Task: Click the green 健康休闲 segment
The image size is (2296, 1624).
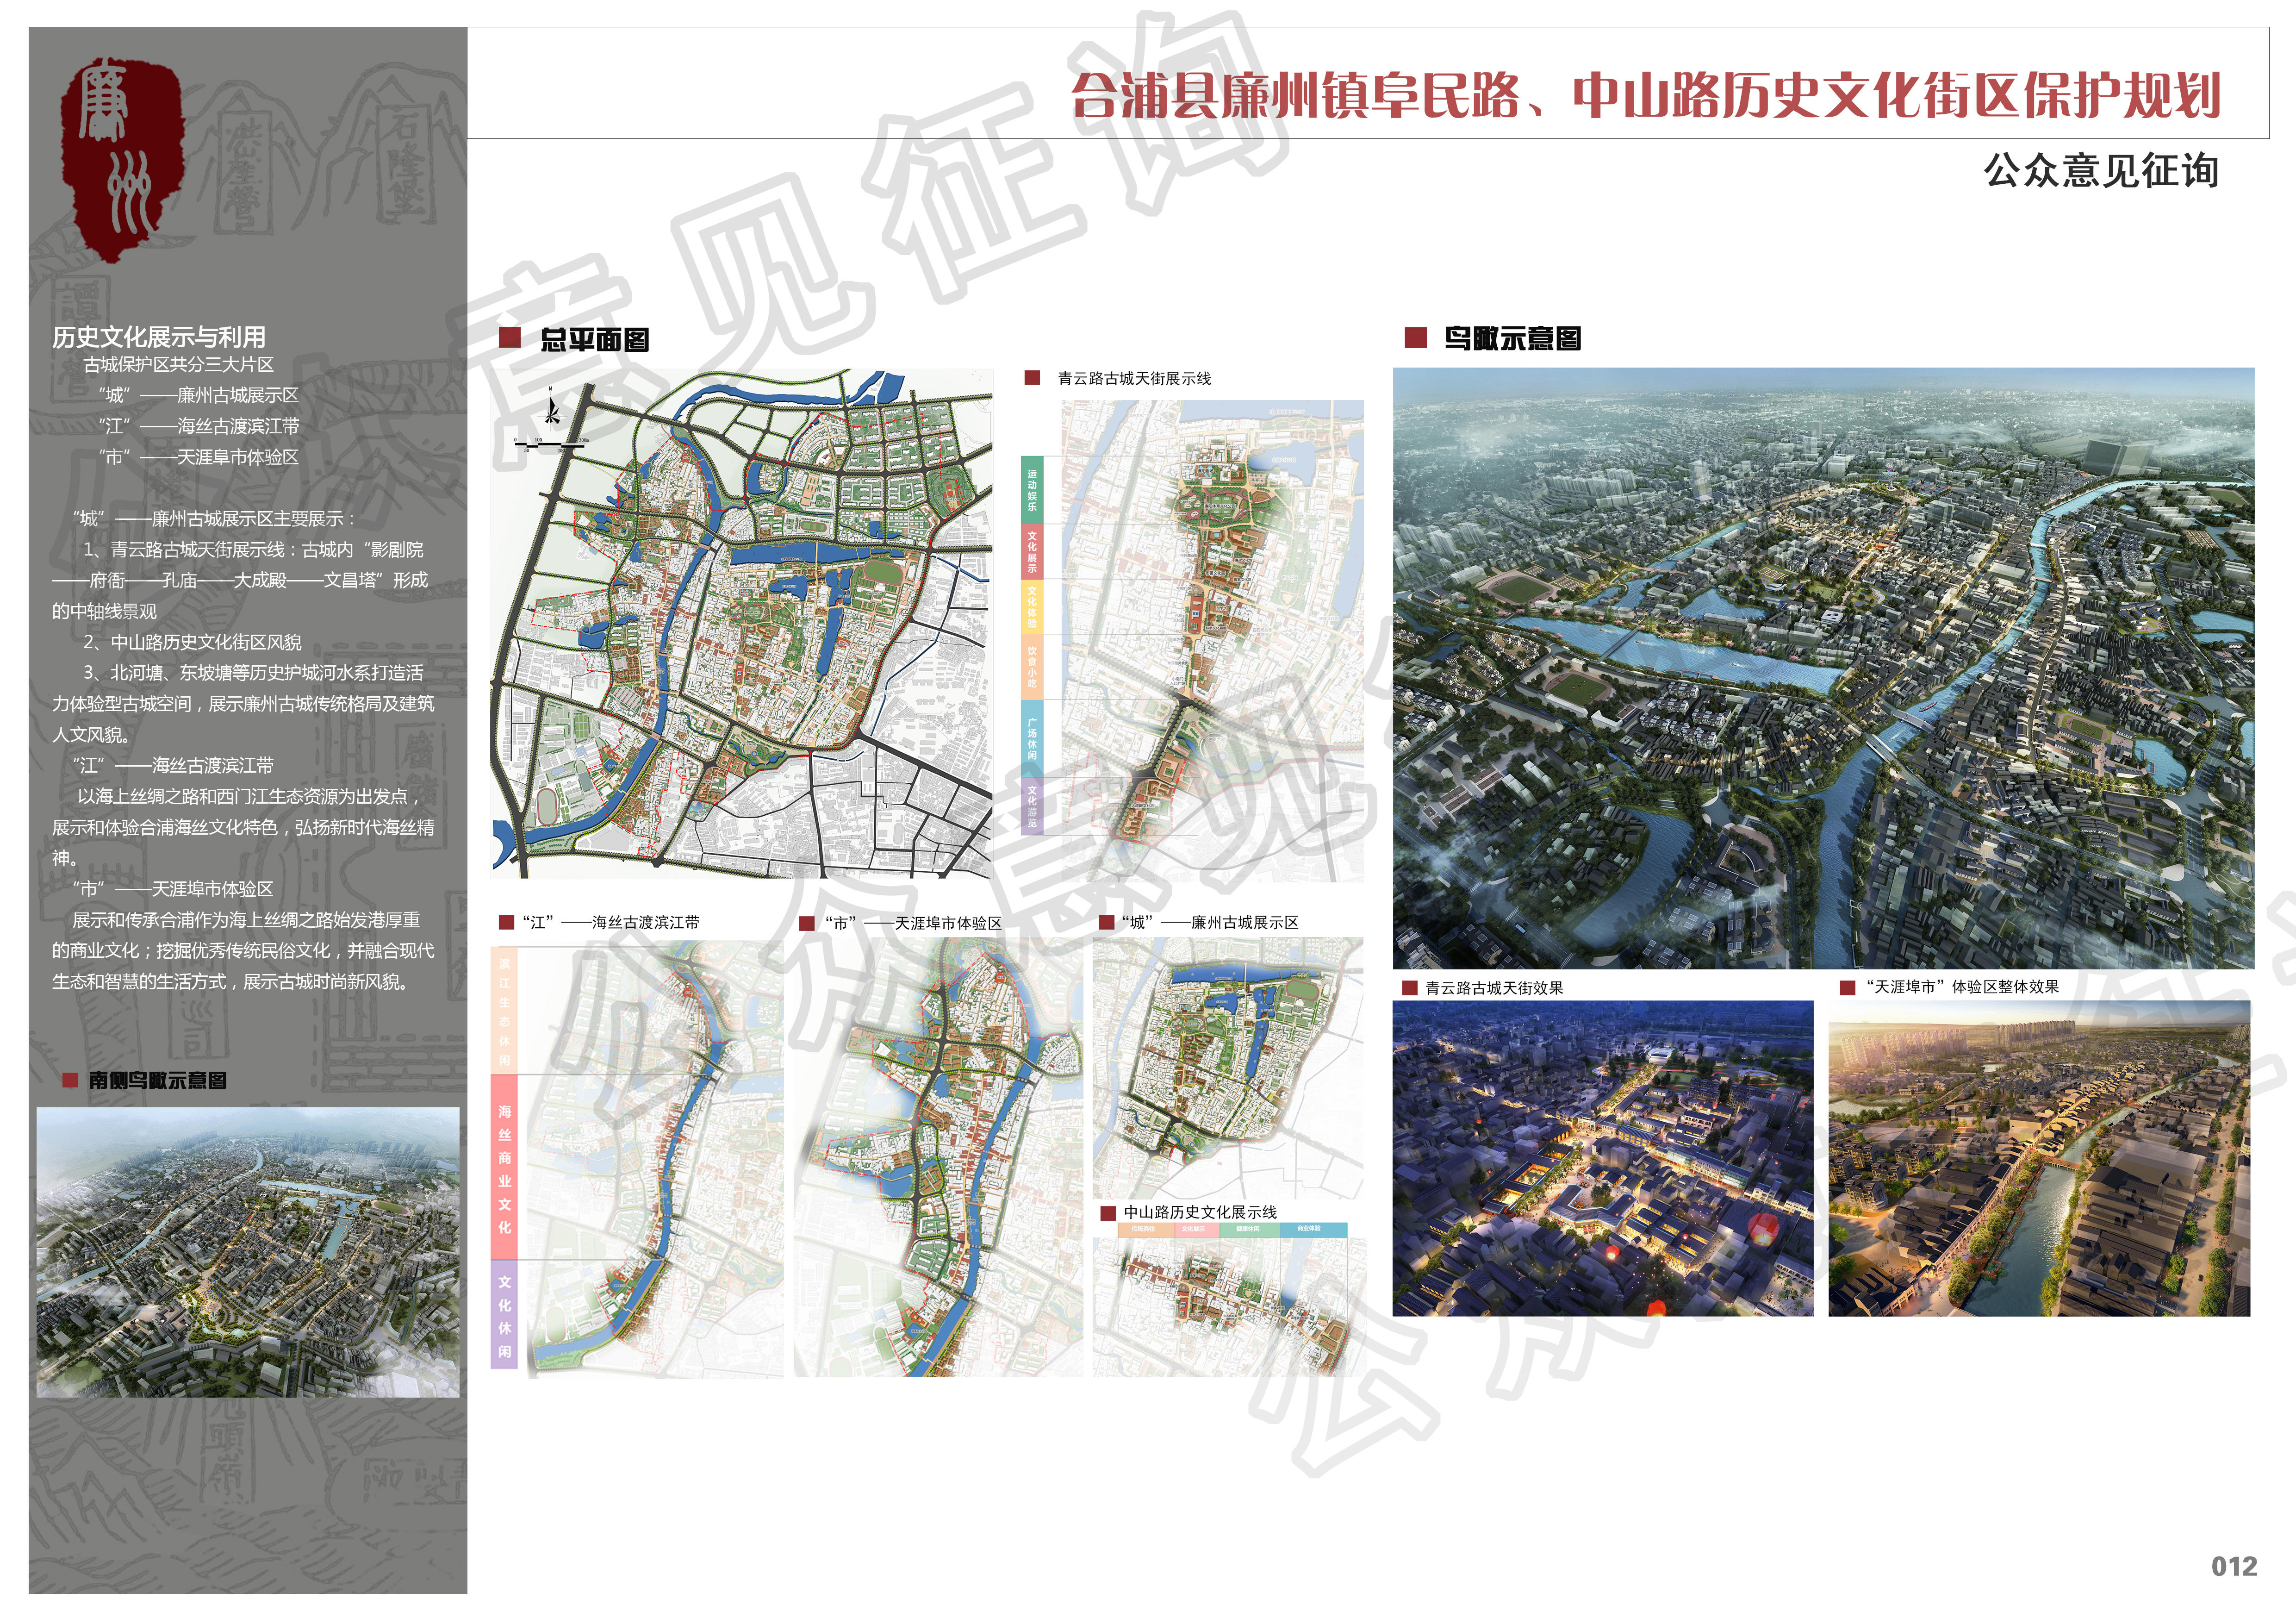Action: [1249, 1229]
